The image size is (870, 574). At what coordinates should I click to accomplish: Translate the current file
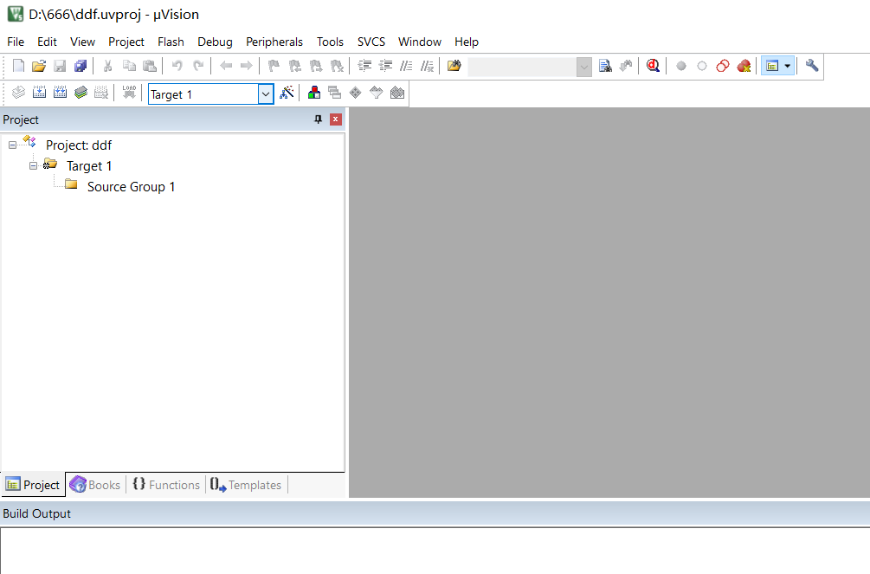click(x=18, y=93)
